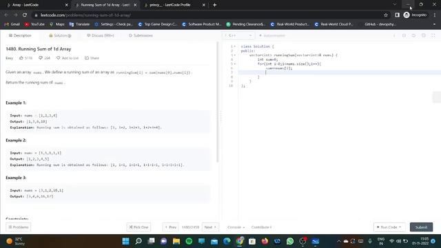
Task: Switch to the Description tab
Action: [20, 35]
